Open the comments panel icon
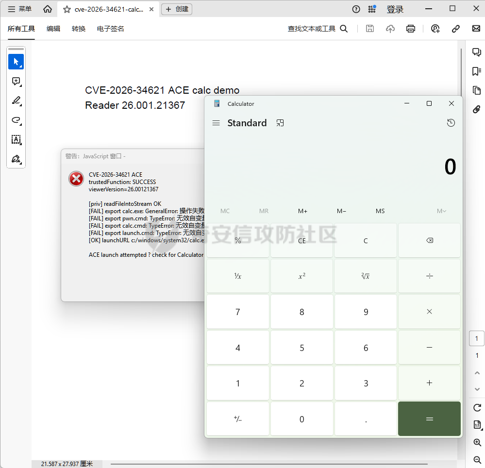Screen dimensions: 485x468 coord(477,52)
